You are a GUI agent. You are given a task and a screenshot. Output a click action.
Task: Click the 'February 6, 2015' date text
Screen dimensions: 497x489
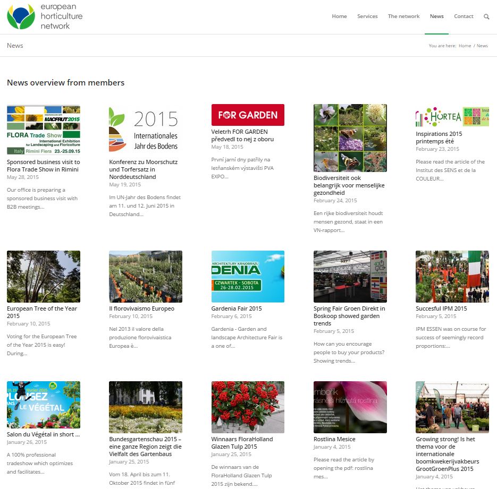click(x=231, y=316)
